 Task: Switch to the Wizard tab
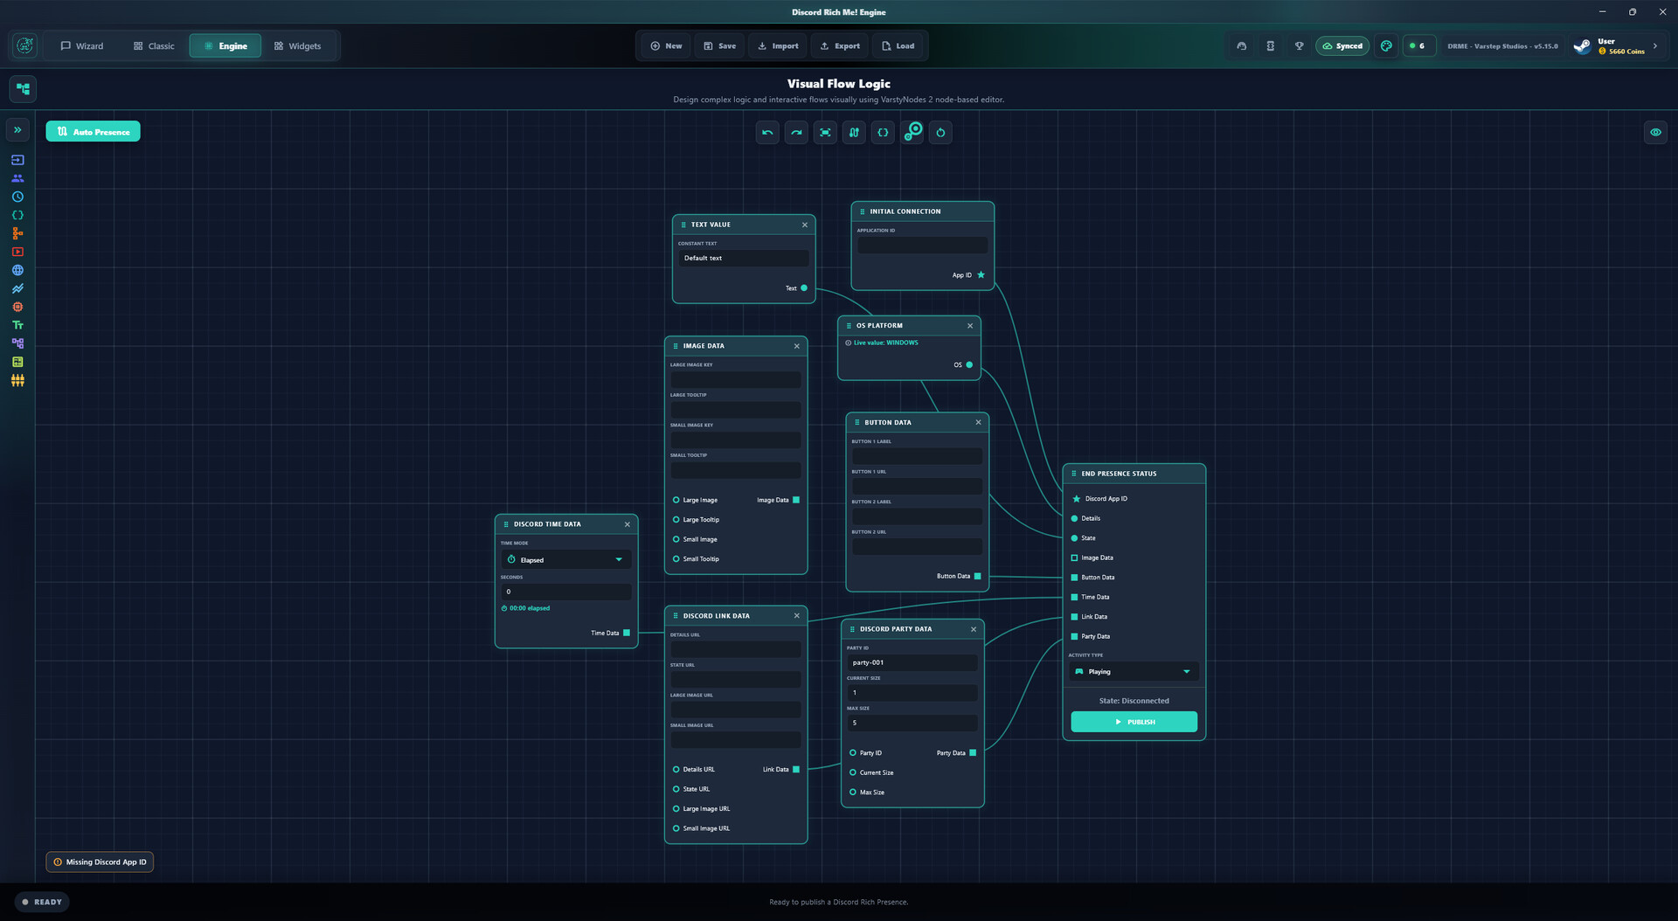[81, 46]
